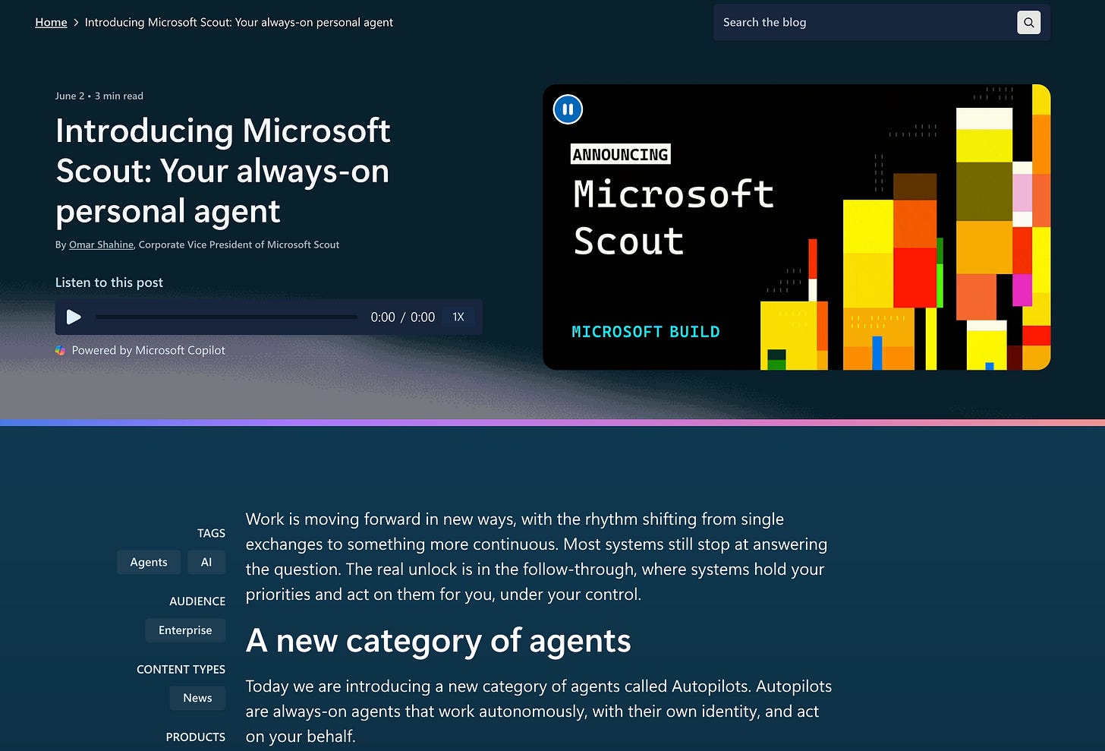Click the 'Listen to this post' label
This screenshot has width=1105, height=751.
pyautogui.click(x=109, y=282)
